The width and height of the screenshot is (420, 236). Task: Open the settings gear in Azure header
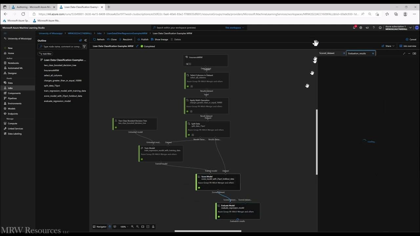tap(361, 28)
